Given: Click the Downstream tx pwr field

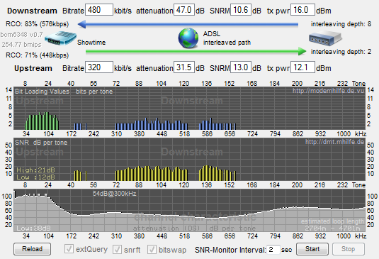Looking at the screenshot, I should 302,10.
